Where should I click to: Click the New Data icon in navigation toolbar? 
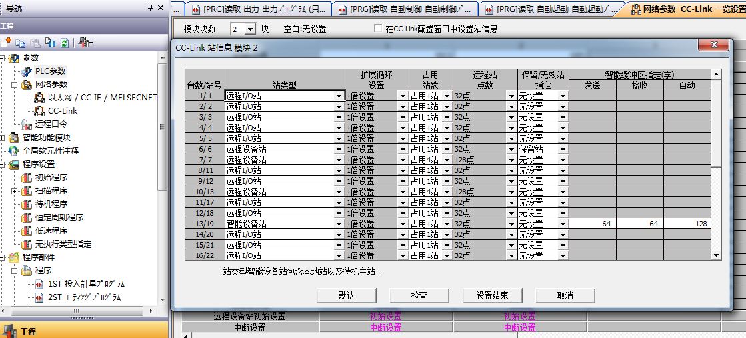click(x=6, y=43)
